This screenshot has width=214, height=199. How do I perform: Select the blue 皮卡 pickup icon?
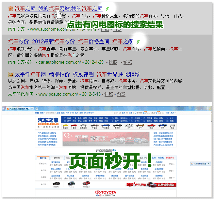coord(162,125)
